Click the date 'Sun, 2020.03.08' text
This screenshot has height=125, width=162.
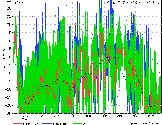pyautogui.click(x=124, y=3)
